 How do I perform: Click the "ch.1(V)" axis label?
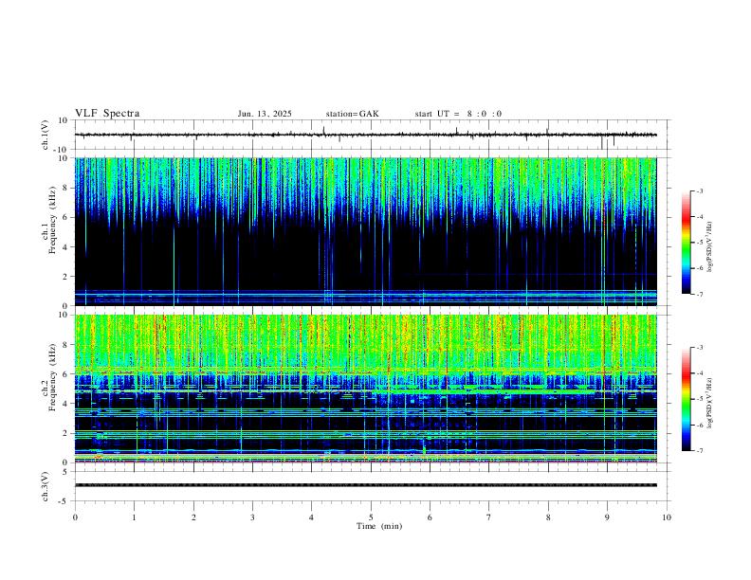pyautogui.click(x=46, y=135)
